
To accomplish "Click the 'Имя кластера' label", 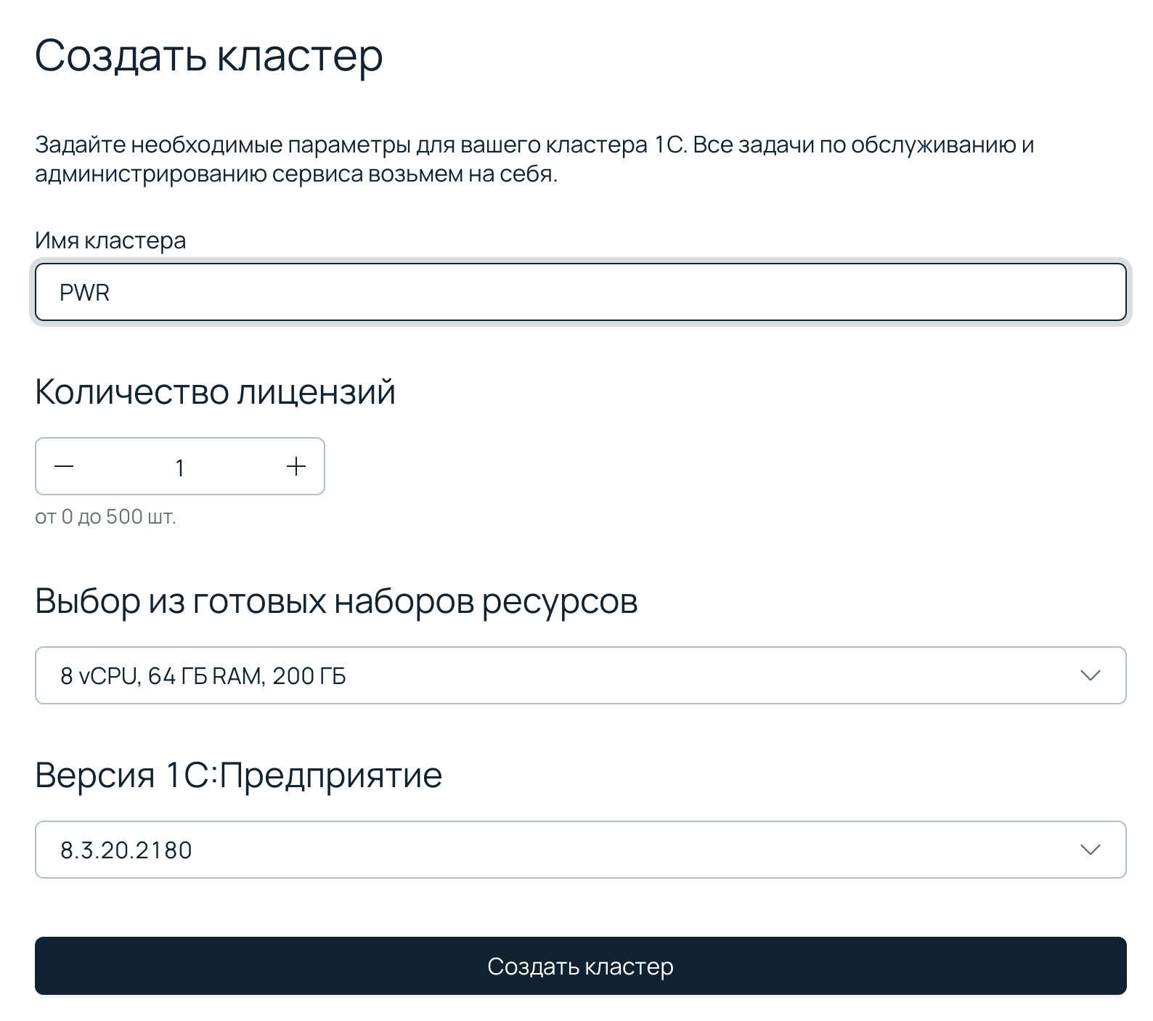I will coord(110,240).
